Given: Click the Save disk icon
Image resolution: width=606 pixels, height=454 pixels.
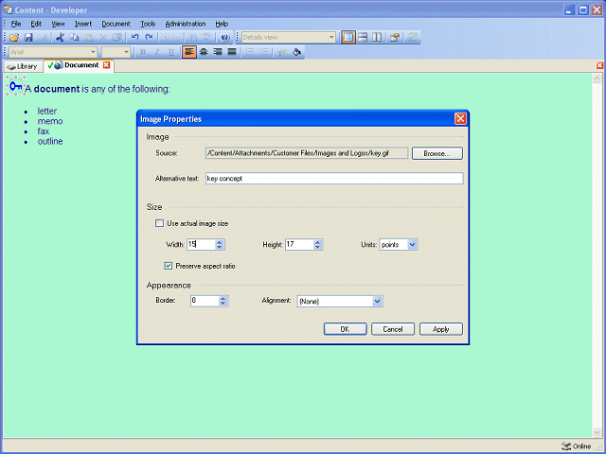Looking at the screenshot, I should point(28,38).
